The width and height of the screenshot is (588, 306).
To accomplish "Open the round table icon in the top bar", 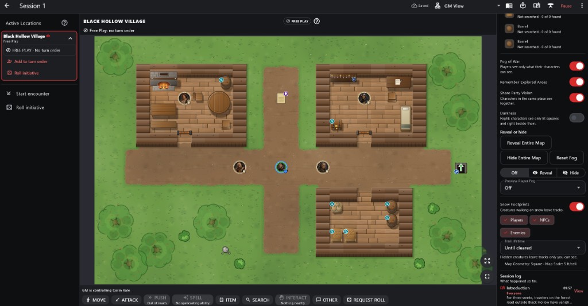I will click(x=551, y=6).
